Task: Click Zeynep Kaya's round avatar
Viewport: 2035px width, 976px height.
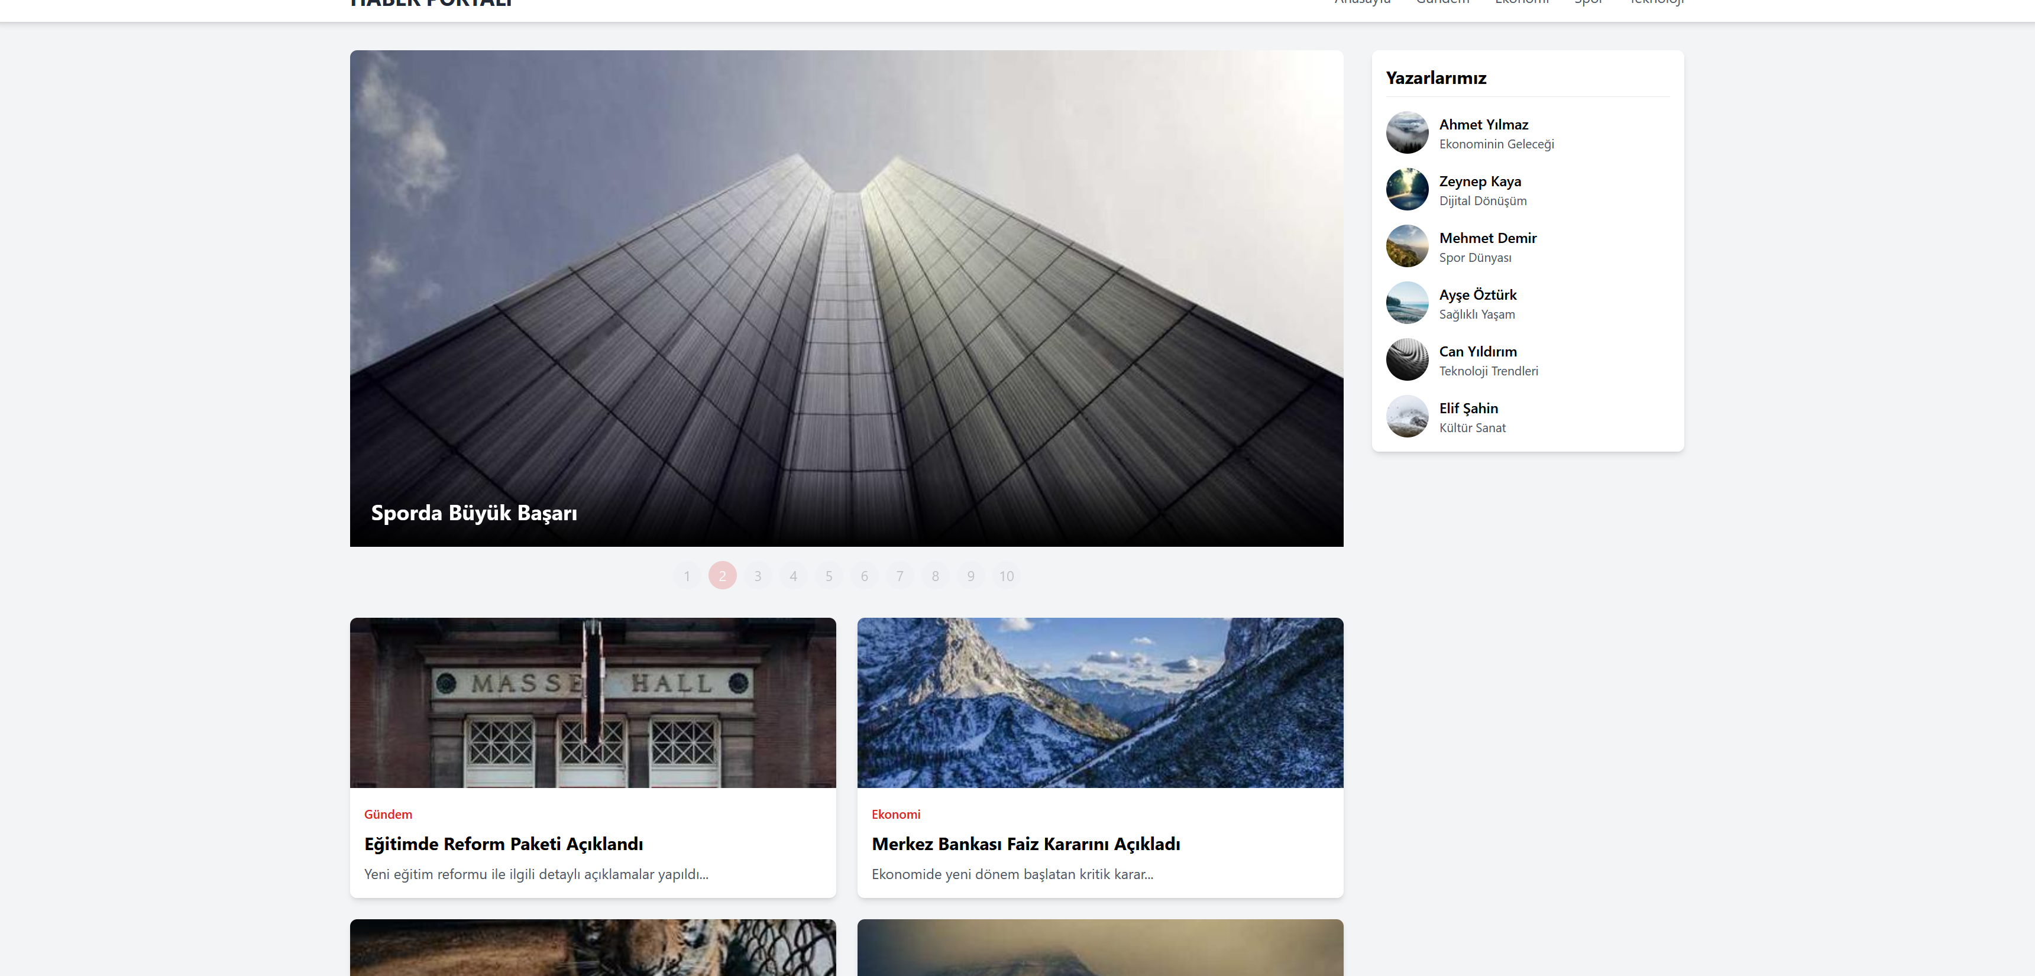Action: coord(1407,190)
